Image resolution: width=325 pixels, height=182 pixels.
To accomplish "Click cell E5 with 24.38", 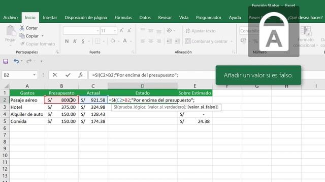I will point(194,121).
